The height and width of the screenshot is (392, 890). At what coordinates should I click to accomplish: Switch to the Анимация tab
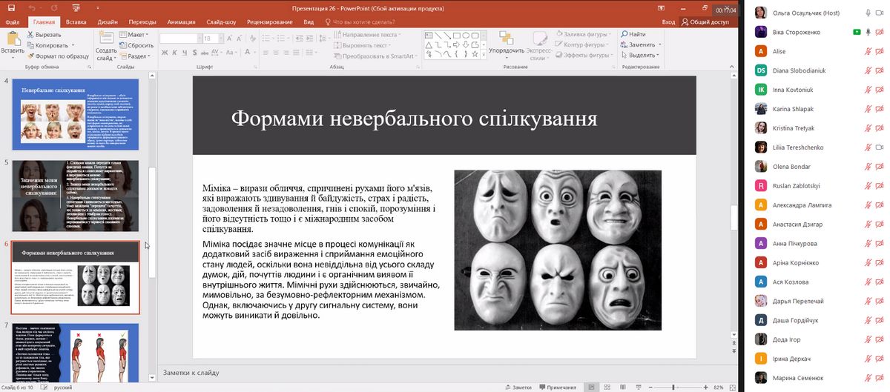[181, 22]
